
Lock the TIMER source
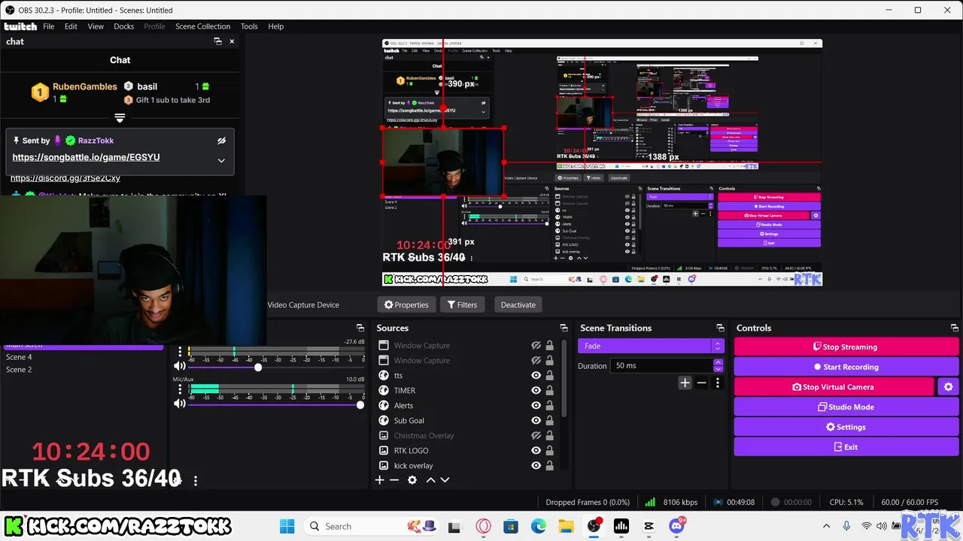549,391
